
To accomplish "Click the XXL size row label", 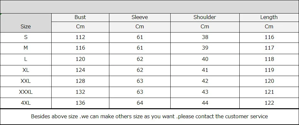I will click(x=26, y=81).
